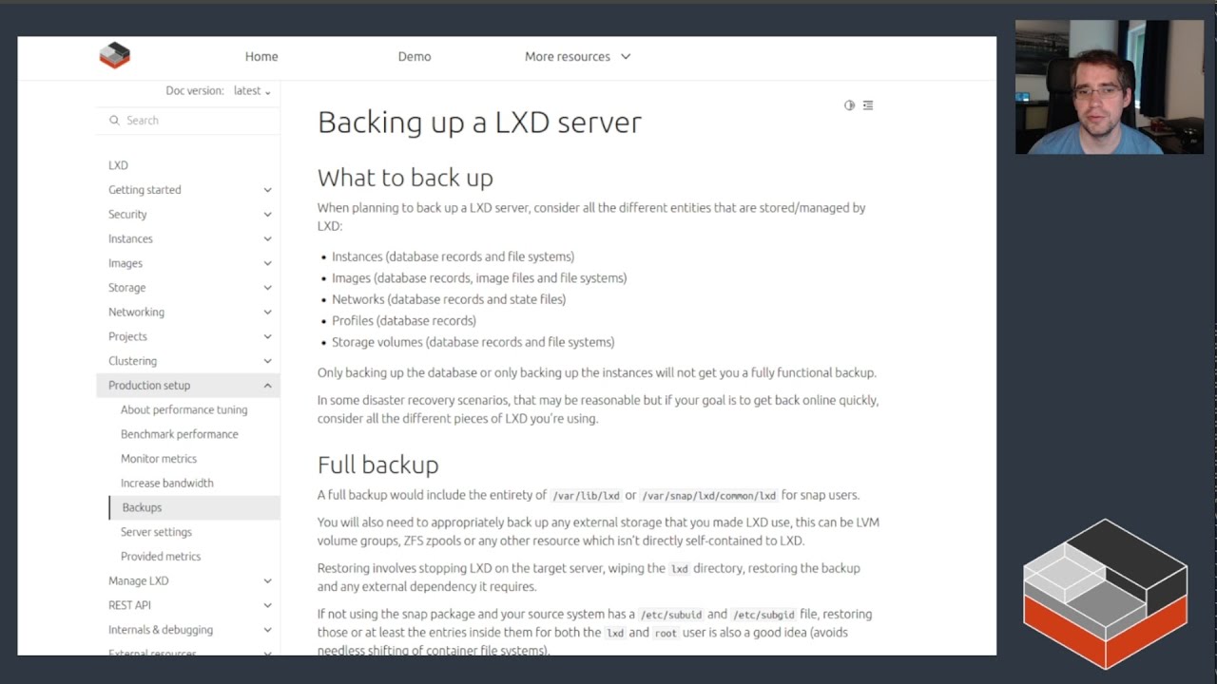Click the search magnifier icon
Viewport: 1217px width, 684px height.
click(x=114, y=121)
